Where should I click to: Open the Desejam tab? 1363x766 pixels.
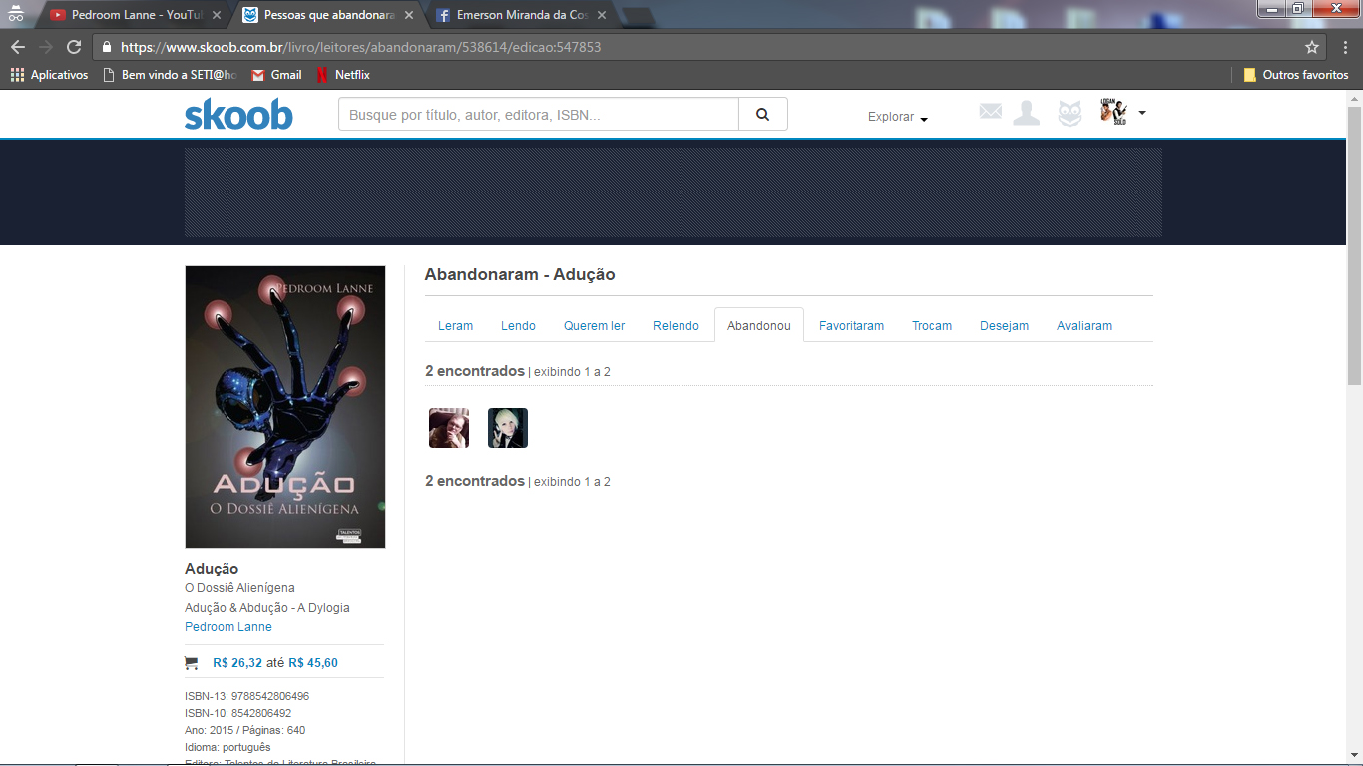(1004, 326)
